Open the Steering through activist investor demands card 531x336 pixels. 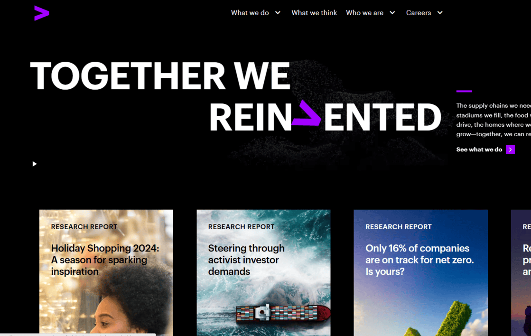pos(263,273)
